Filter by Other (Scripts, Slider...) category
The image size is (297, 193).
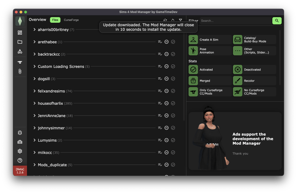tap(254, 51)
